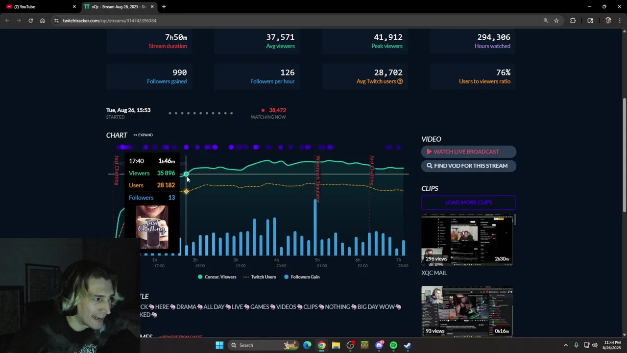This screenshot has width=627, height=353.
Task: Click the WATCHING NOW label
Action: [x=268, y=117]
